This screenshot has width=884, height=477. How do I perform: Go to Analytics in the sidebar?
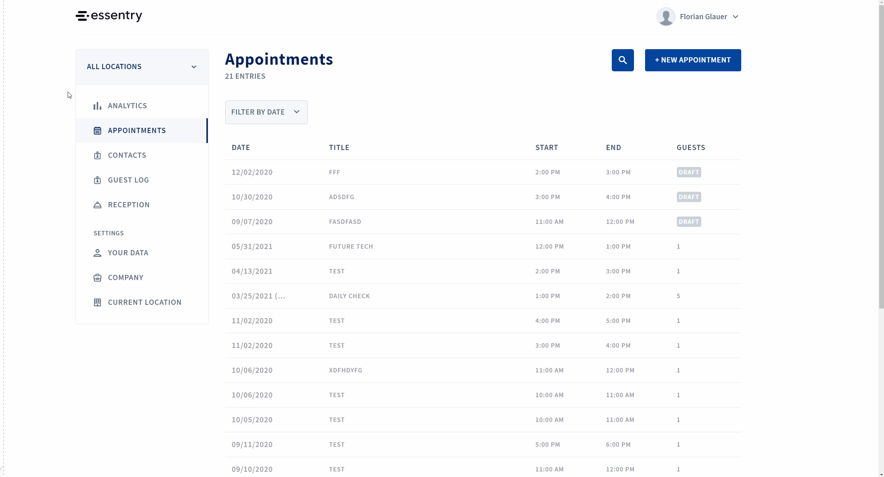142,106
